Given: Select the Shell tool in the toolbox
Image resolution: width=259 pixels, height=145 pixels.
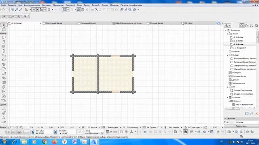Looking at the screenshot, I should pos(4,73).
